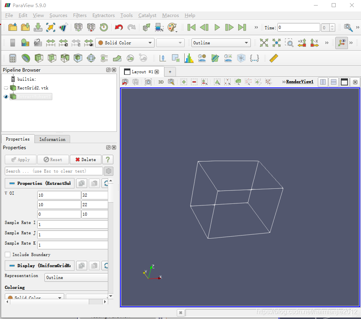The width and height of the screenshot is (361, 319).
Task: Click the Connect to server icon
Action: point(78,27)
